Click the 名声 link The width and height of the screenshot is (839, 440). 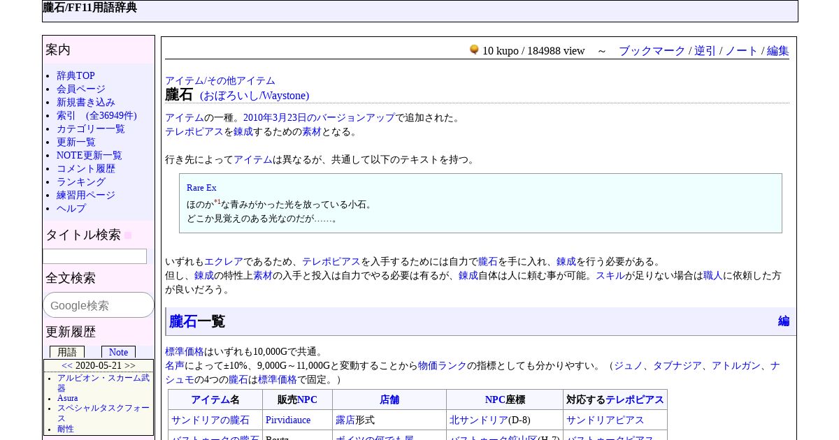[175, 366]
